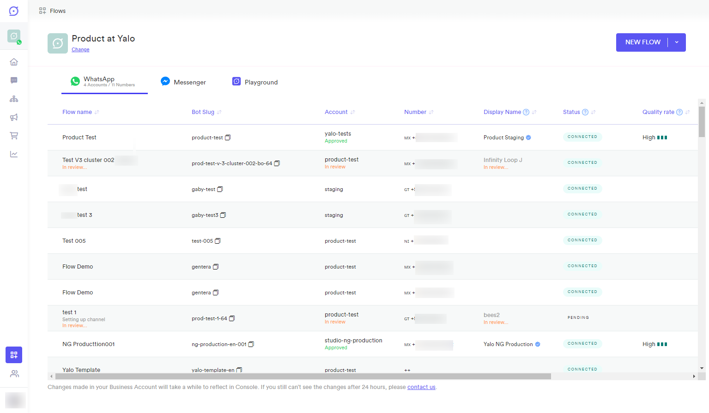This screenshot has height=413, width=709.
Task: Click the Flows breadcrumb at top
Action: click(x=52, y=11)
